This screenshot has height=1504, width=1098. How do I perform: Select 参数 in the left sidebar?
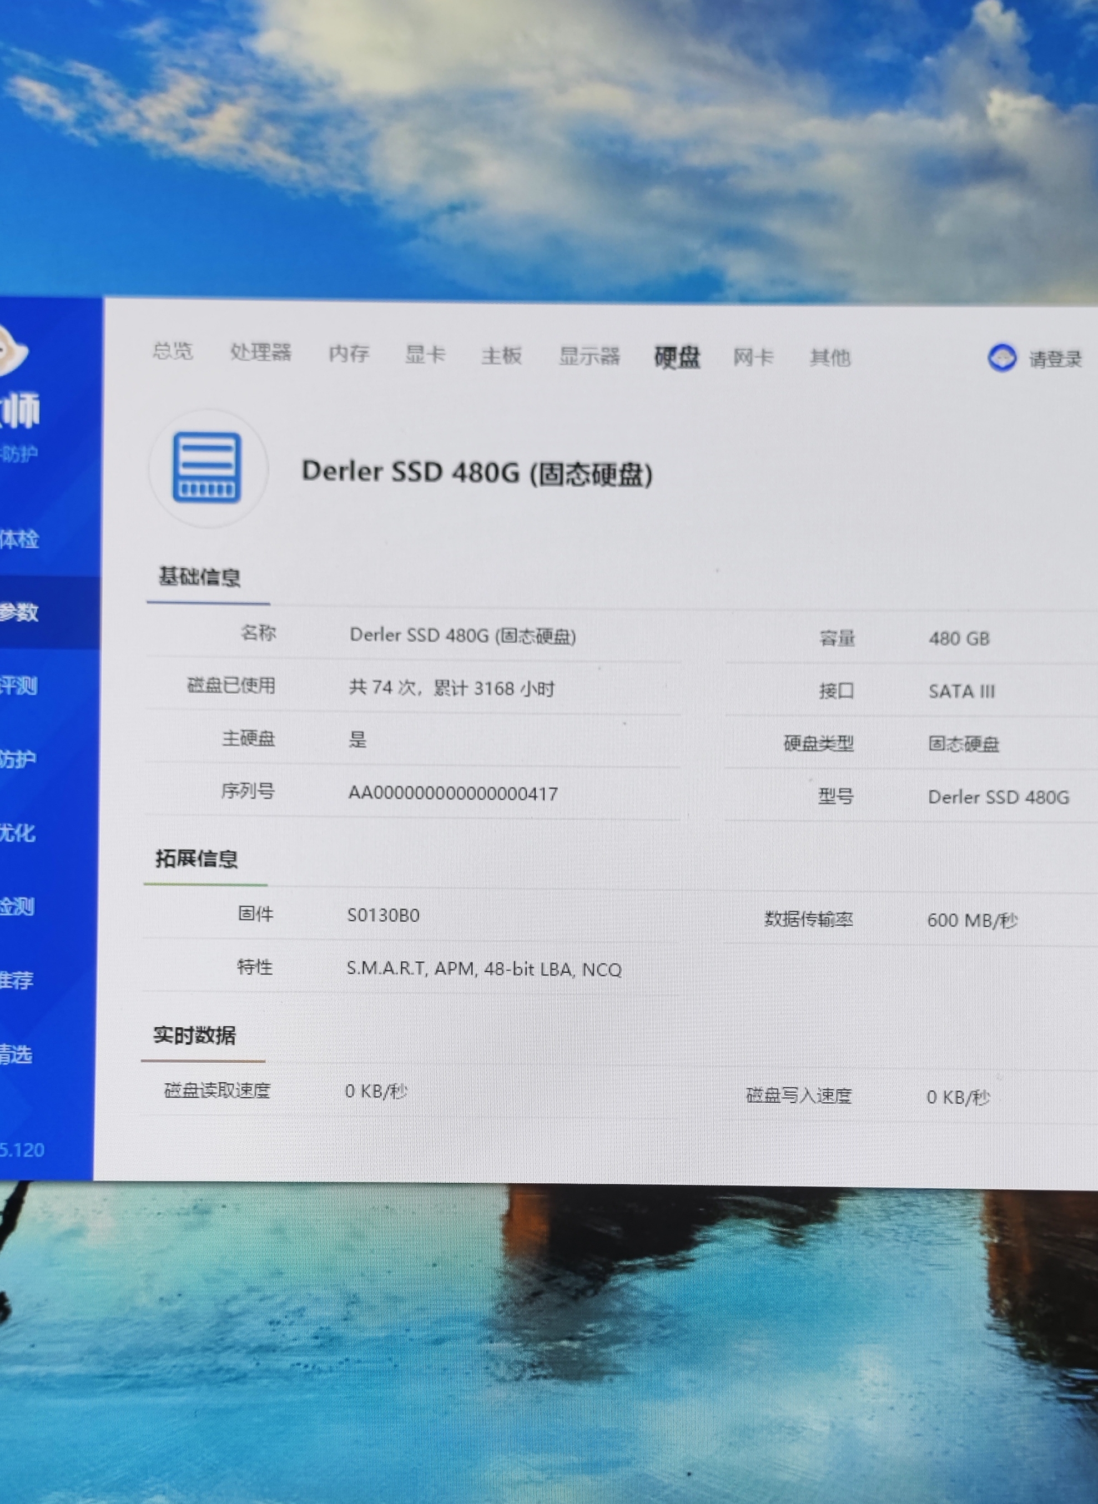coord(20,612)
